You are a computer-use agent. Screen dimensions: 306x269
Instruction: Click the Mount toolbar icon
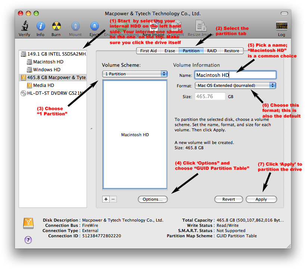(75, 26)
